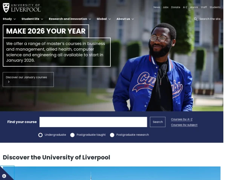This screenshot has height=180, width=226.
Task: Open Courses by A-Z link
Action: pos(182,119)
